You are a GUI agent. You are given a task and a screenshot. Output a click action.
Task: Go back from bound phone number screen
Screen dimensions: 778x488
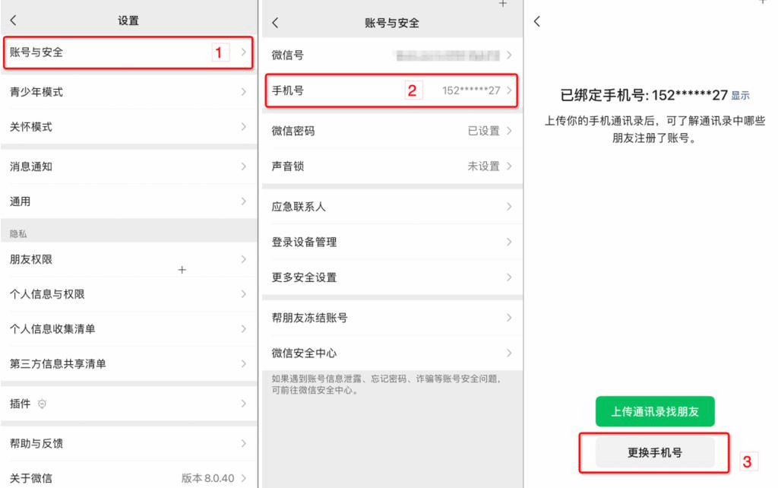[538, 21]
